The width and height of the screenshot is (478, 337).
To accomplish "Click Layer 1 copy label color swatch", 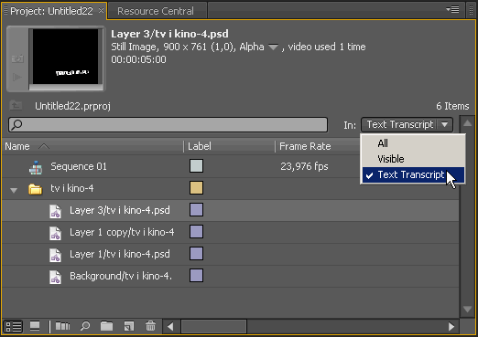I will coord(196,232).
